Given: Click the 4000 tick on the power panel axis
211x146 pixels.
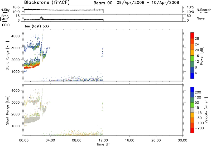Looking at the screenshot, I should [15, 36].
